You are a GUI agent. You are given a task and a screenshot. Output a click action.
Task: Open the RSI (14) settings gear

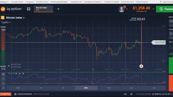tap(16, 74)
